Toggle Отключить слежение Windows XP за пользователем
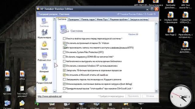This screenshot has width=195, height=109. coord(64,66)
